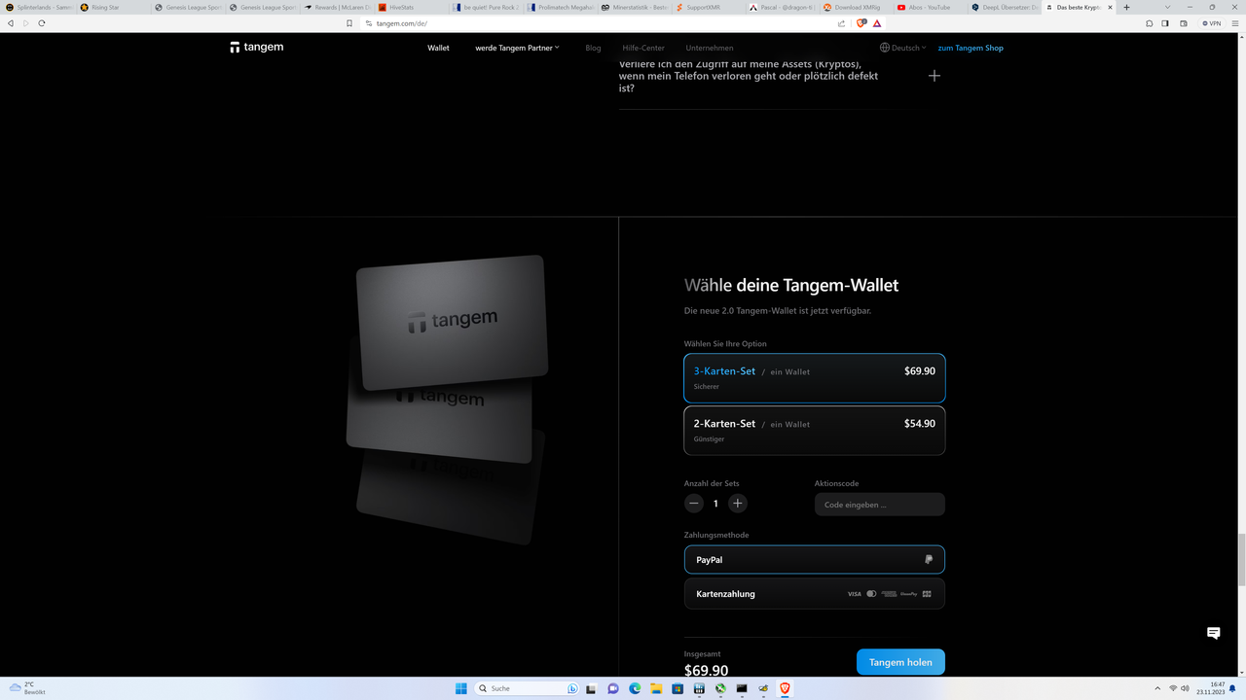Screen dimensions: 1246x700
Task: Open the Chat app from taskbar
Action: click(x=613, y=688)
